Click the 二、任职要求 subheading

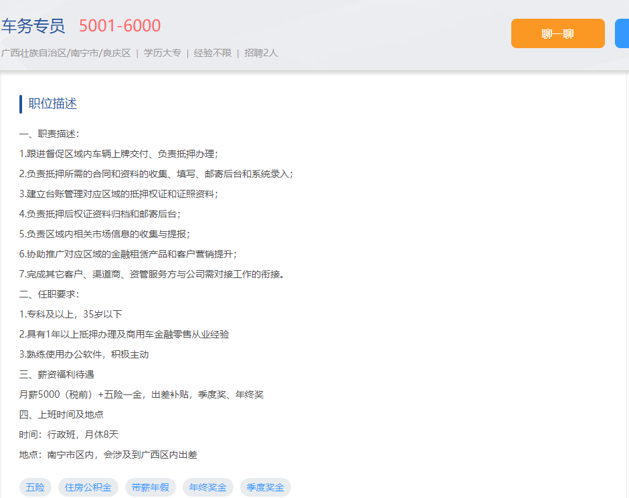50,294
